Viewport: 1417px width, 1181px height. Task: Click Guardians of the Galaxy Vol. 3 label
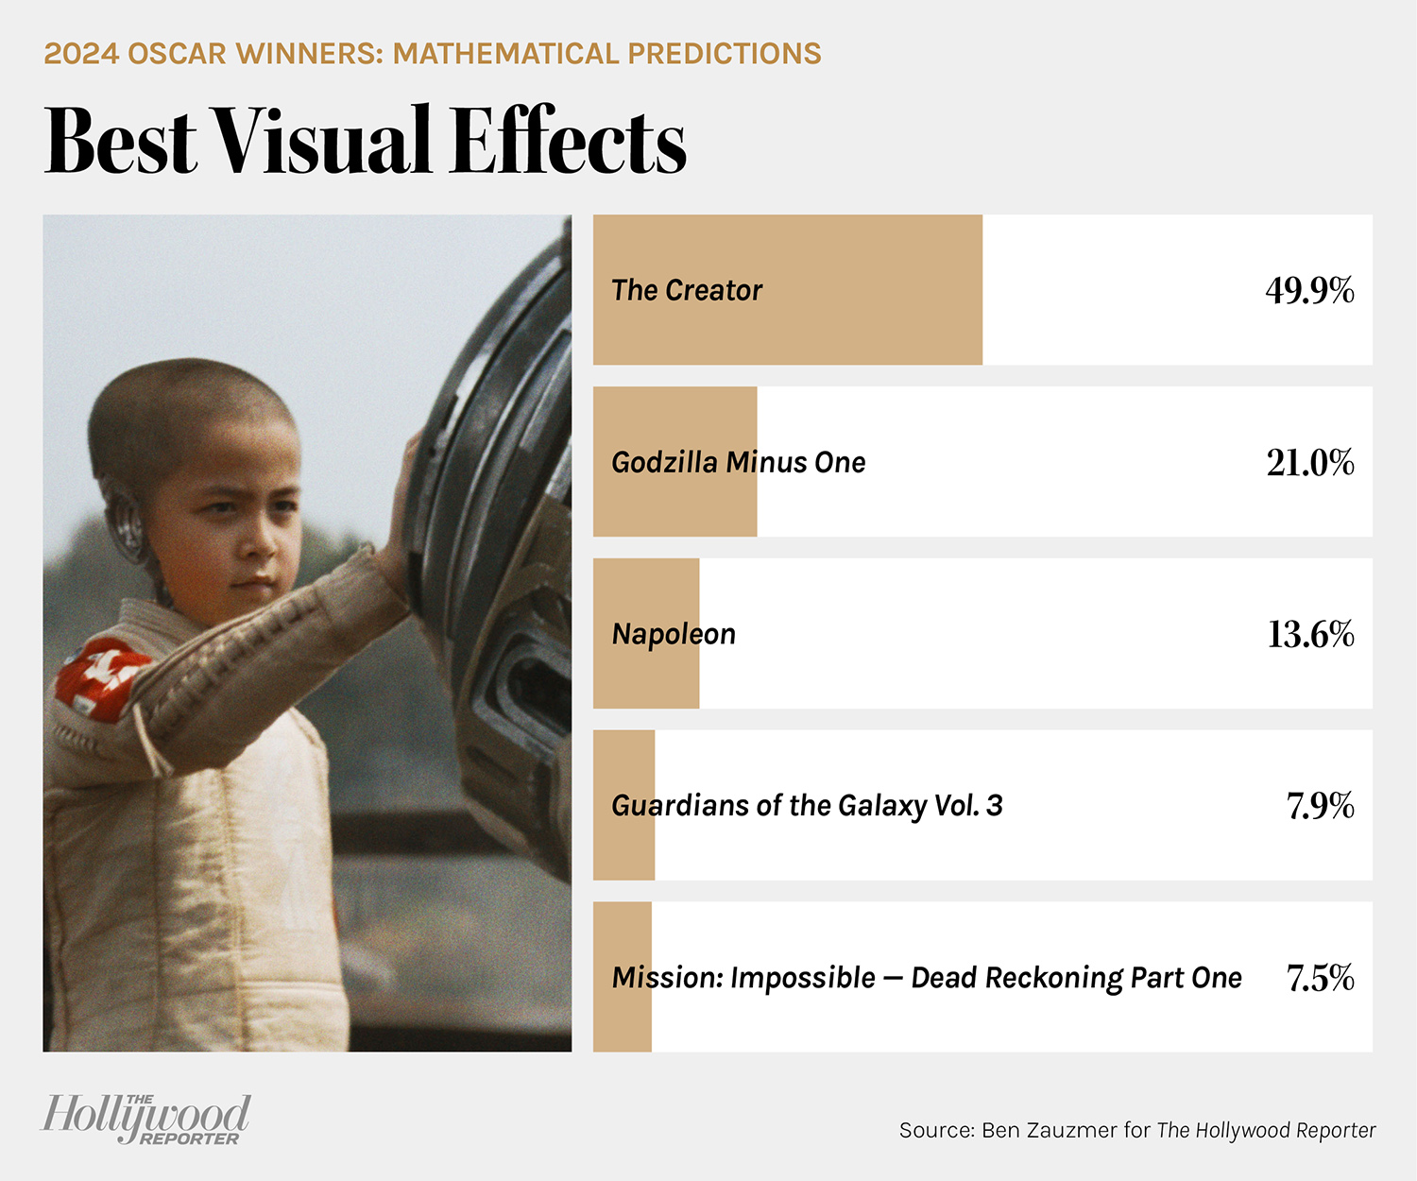[x=807, y=806]
